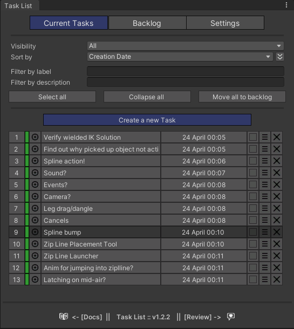The width and height of the screenshot is (294, 329).
Task: Check the box for Spline action! task
Action: pyautogui.click(x=253, y=161)
